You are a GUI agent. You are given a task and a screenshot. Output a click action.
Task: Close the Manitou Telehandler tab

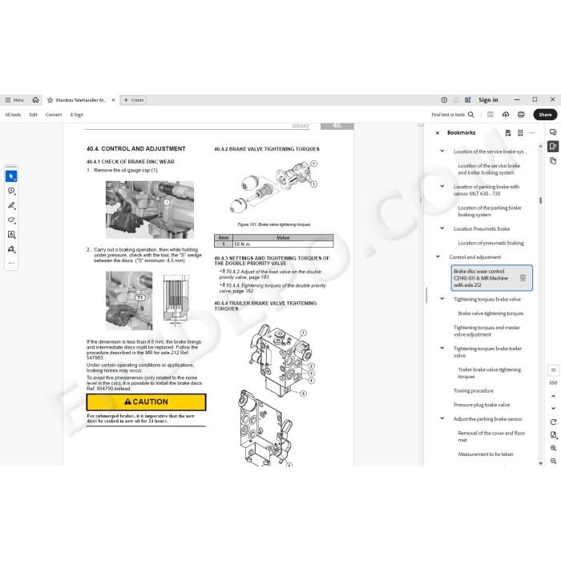(114, 100)
